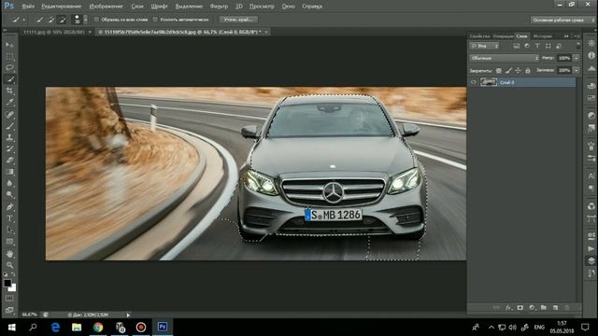598x336 pixels.
Task: Open the Fill slider dropdown
Action: (577, 71)
